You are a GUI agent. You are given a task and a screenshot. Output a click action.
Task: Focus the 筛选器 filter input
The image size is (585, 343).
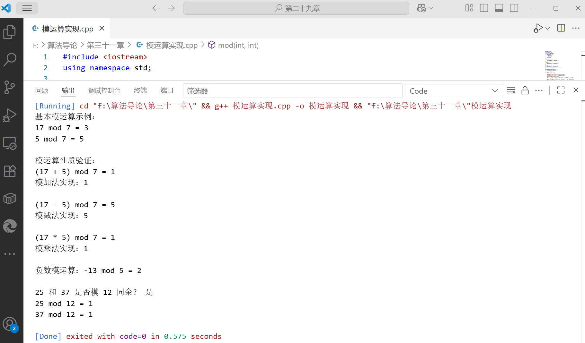[293, 91]
